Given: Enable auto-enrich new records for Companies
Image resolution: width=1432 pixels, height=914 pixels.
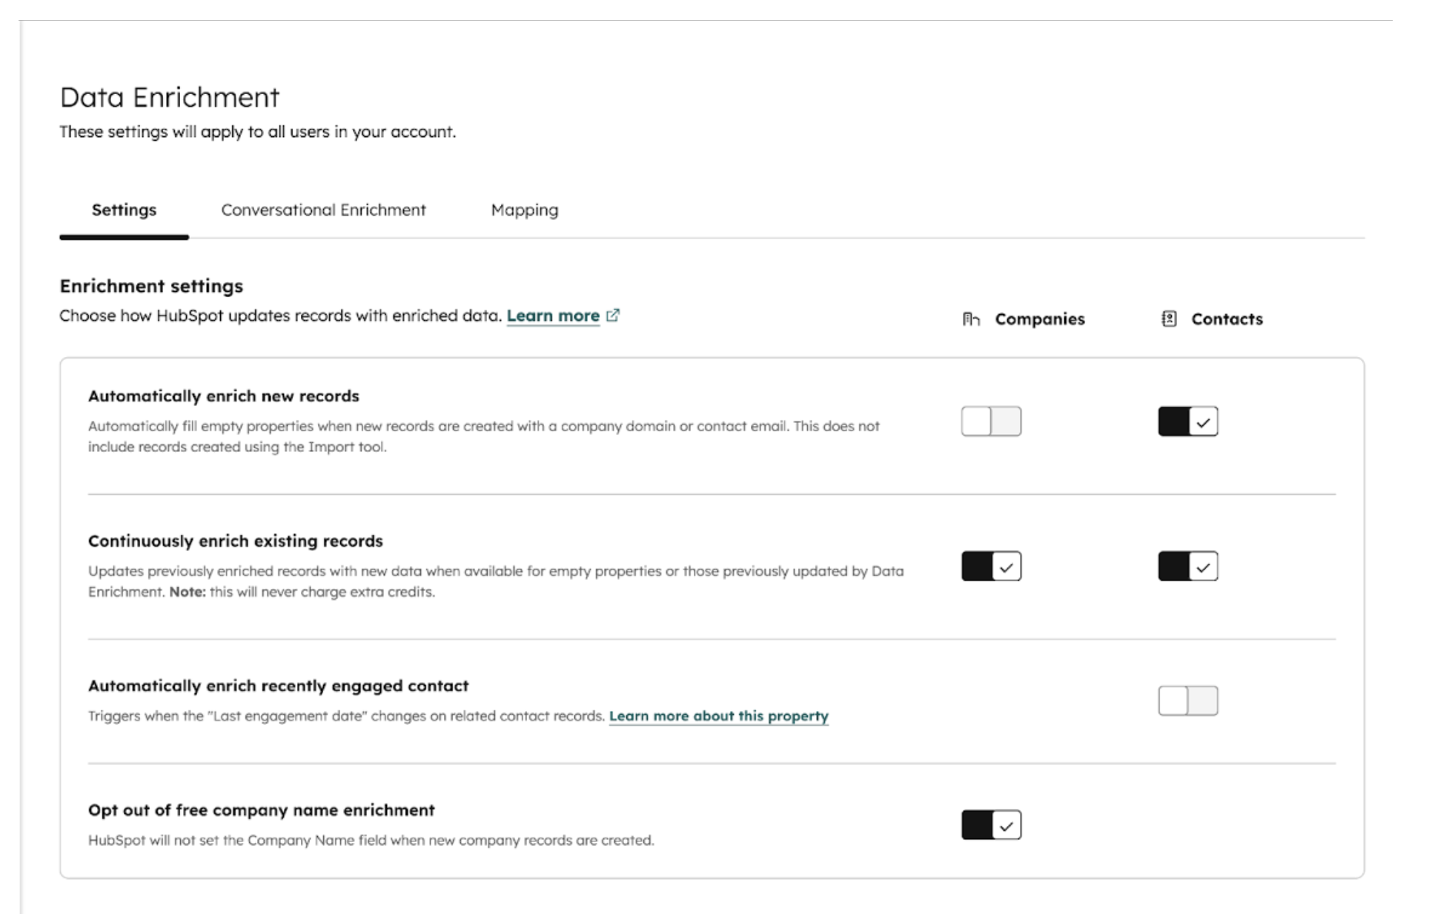Looking at the screenshot, I should [x=991, y=421].
